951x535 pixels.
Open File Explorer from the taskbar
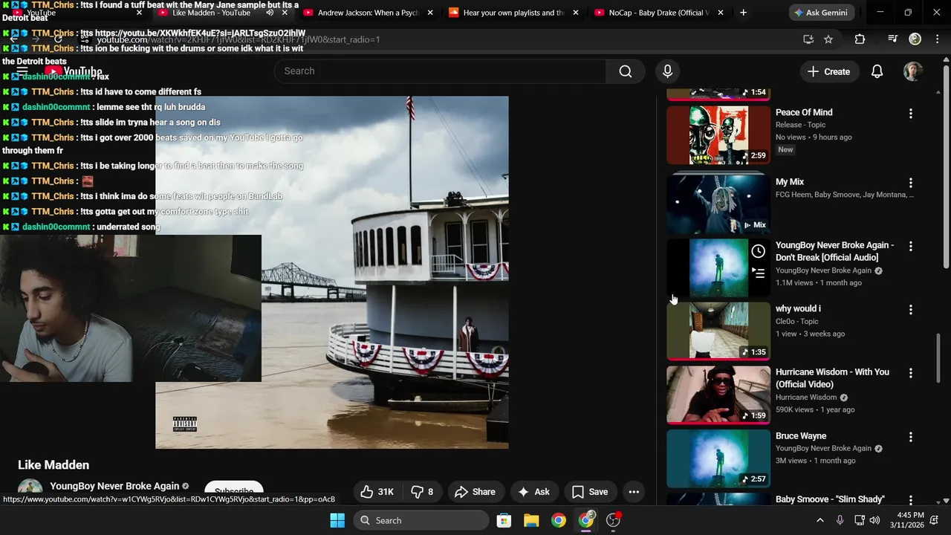[531, 520]
